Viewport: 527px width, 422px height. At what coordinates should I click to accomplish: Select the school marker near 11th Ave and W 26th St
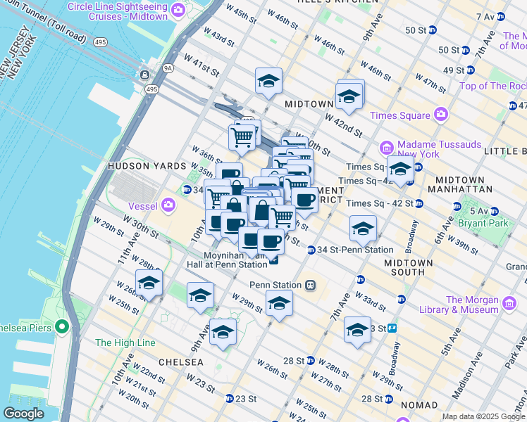[x=149, y=285]
